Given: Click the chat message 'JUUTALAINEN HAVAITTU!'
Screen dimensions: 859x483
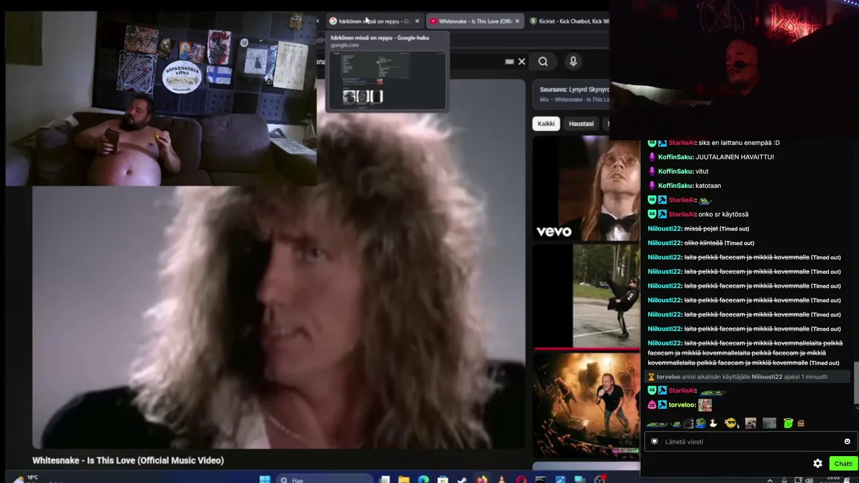Looking at the screenshot, I should click(x=735, y=157).
